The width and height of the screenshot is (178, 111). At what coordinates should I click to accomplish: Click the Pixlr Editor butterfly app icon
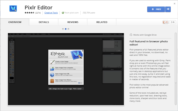pos(13,9)
